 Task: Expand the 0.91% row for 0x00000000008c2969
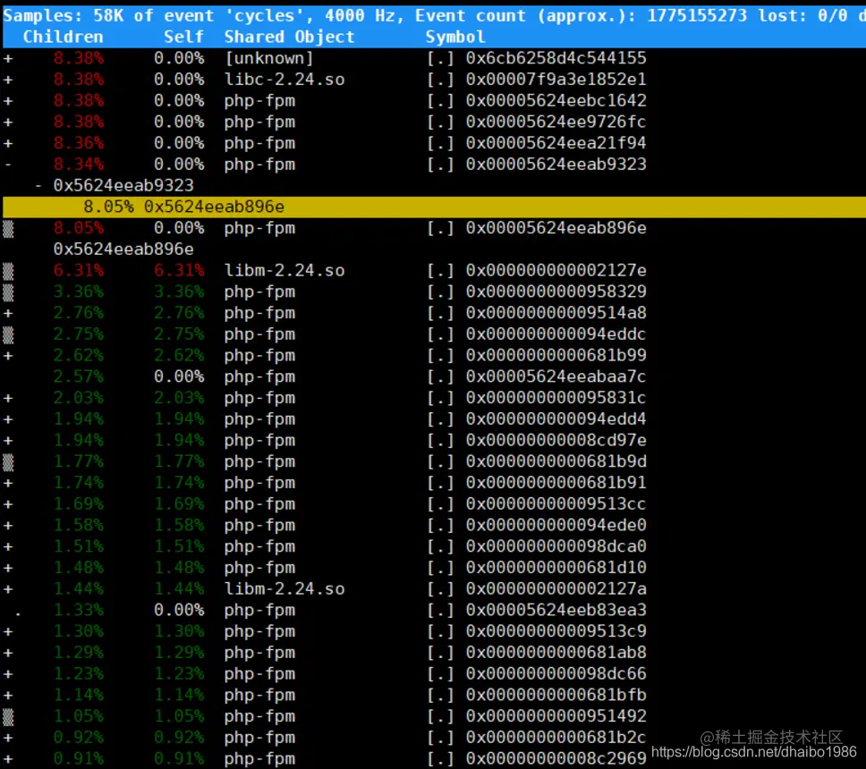(8, 759)
